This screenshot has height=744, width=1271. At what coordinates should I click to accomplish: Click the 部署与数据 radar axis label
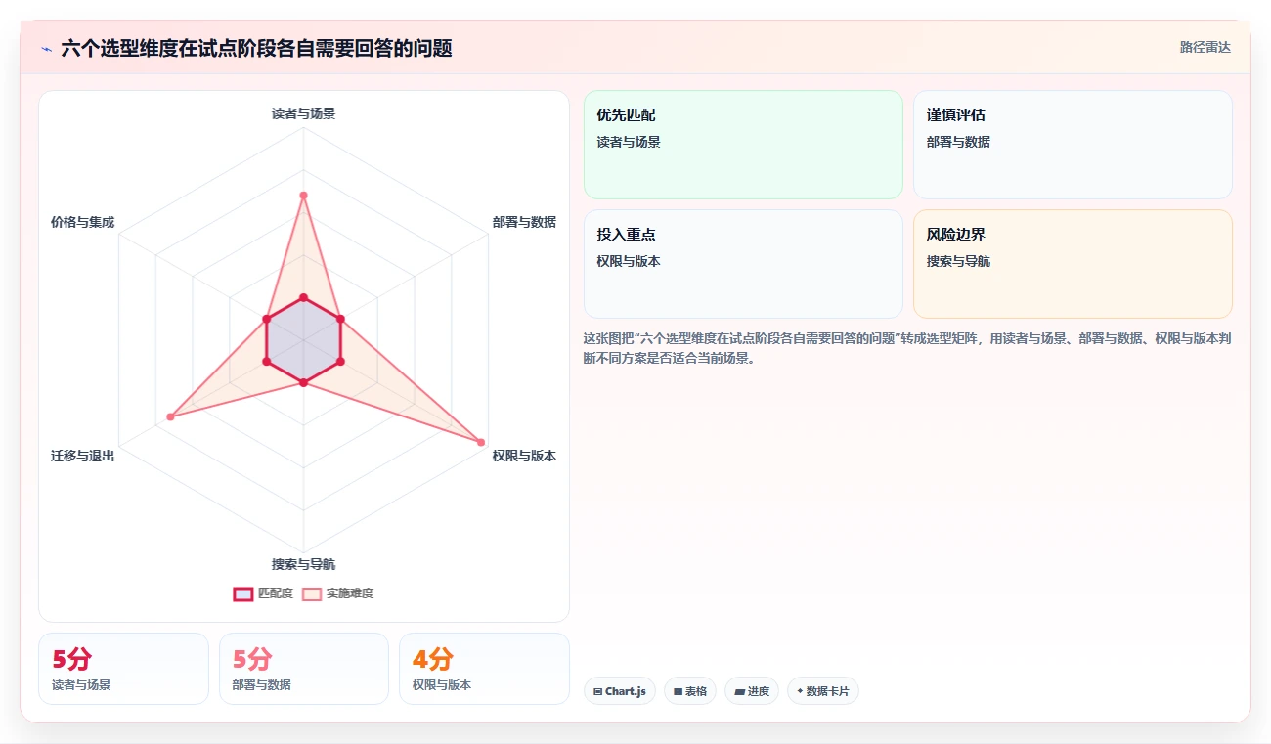point(524,222)
